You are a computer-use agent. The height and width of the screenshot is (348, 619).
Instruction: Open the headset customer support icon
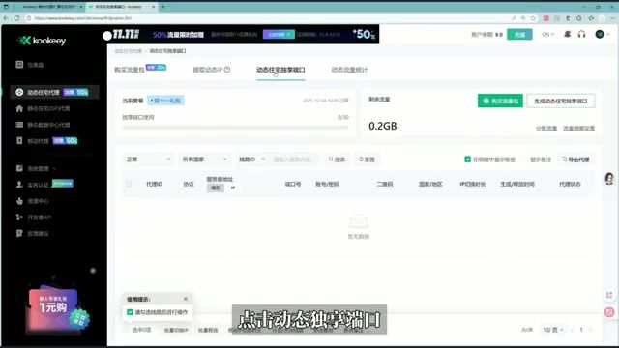click(x=581, y=35)
